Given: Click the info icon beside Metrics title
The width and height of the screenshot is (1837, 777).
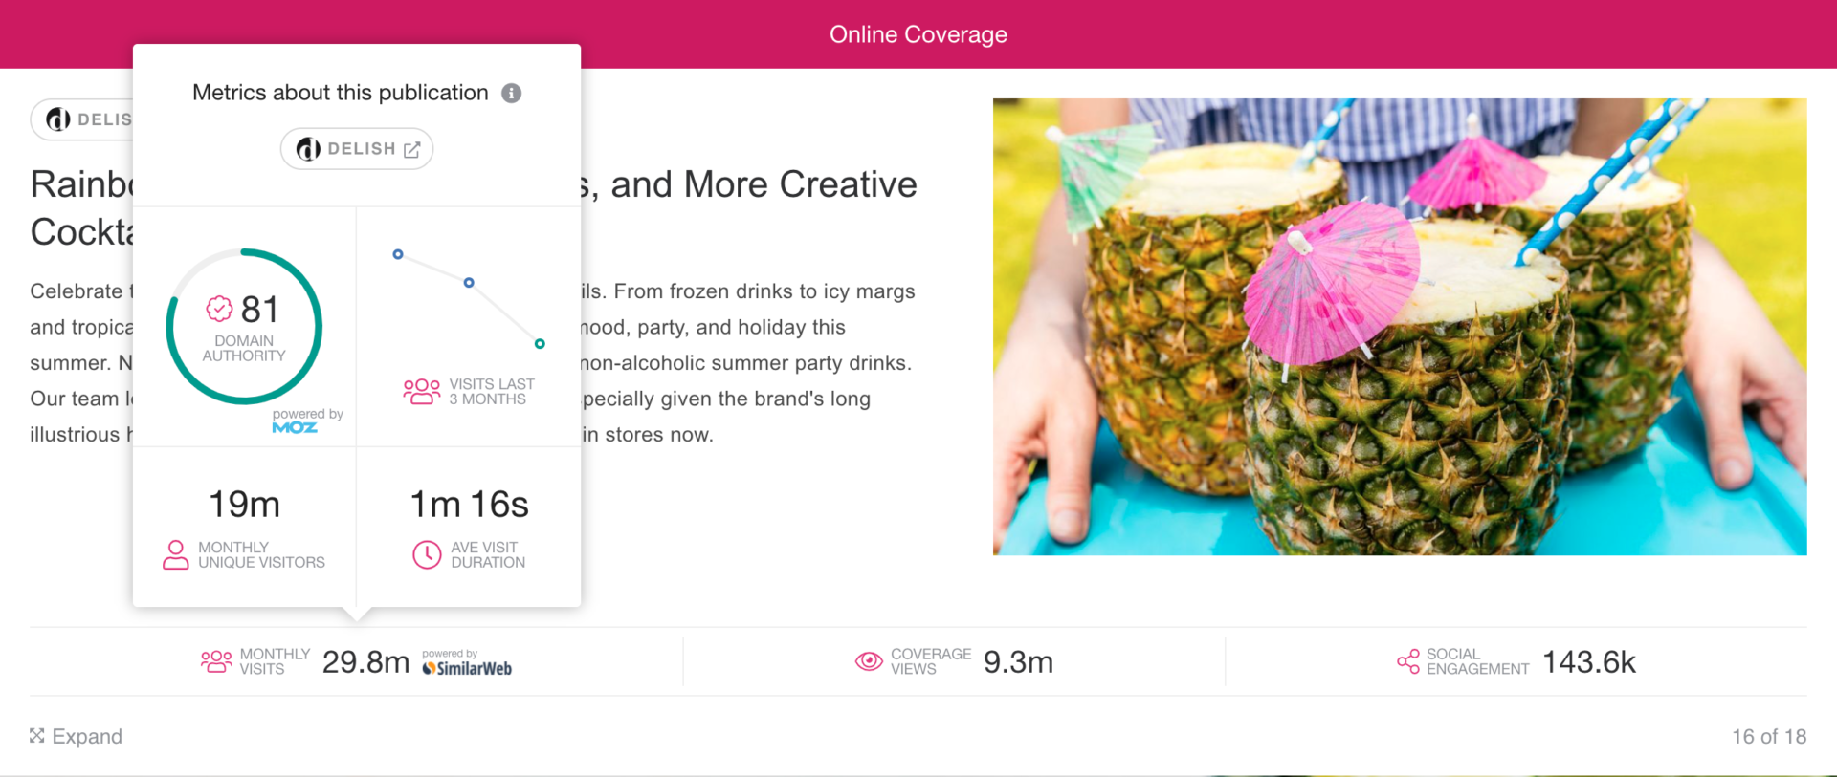Looking at the screenshot, I should point(512,93).
